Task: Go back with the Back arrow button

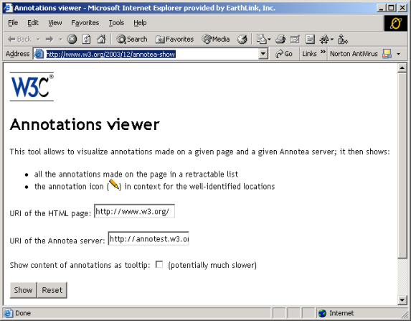Action: point(19,39)
